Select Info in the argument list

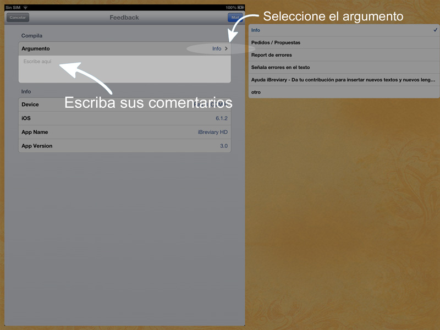(330, 30)
